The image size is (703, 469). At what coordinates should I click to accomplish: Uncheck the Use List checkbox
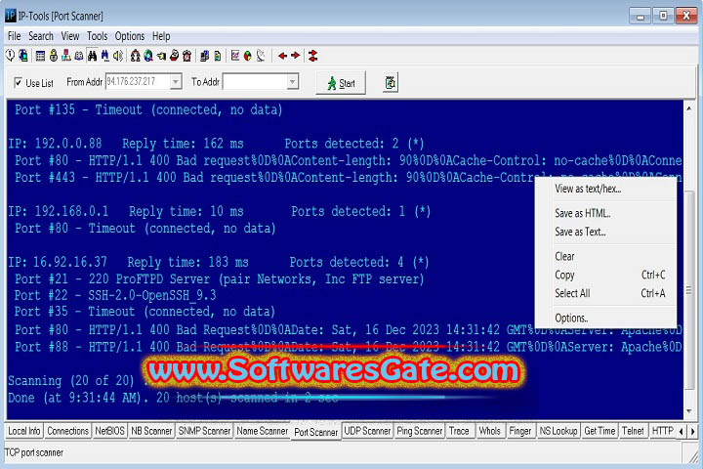point(19,83)
